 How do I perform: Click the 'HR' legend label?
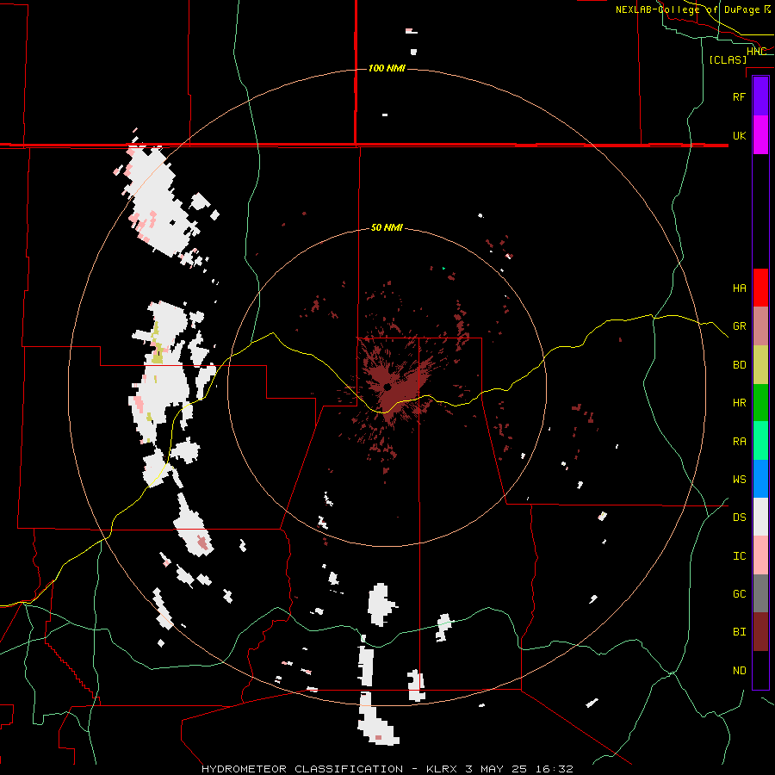[739, 403]
